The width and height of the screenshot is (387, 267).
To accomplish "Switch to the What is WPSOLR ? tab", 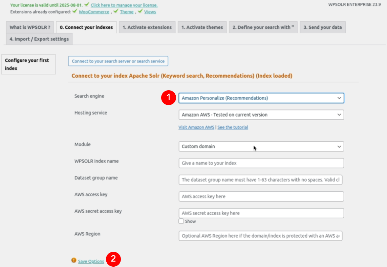I will (x=30, y=27).
